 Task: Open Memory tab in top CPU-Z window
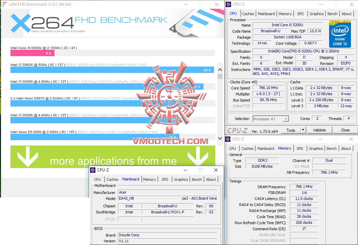point(285,14)
